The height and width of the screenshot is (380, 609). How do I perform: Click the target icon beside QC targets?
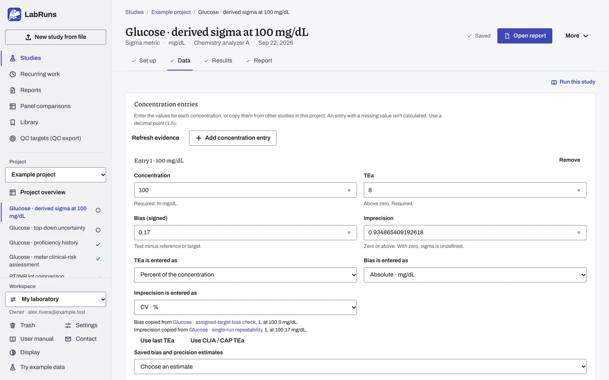coord(13,138)
